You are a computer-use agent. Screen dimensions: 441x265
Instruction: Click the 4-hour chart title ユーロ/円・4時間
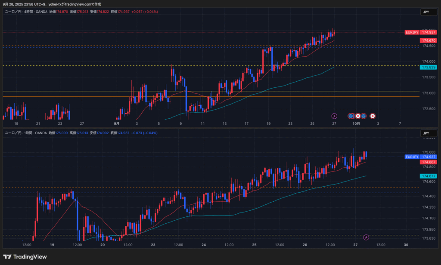tap(20, 12)
